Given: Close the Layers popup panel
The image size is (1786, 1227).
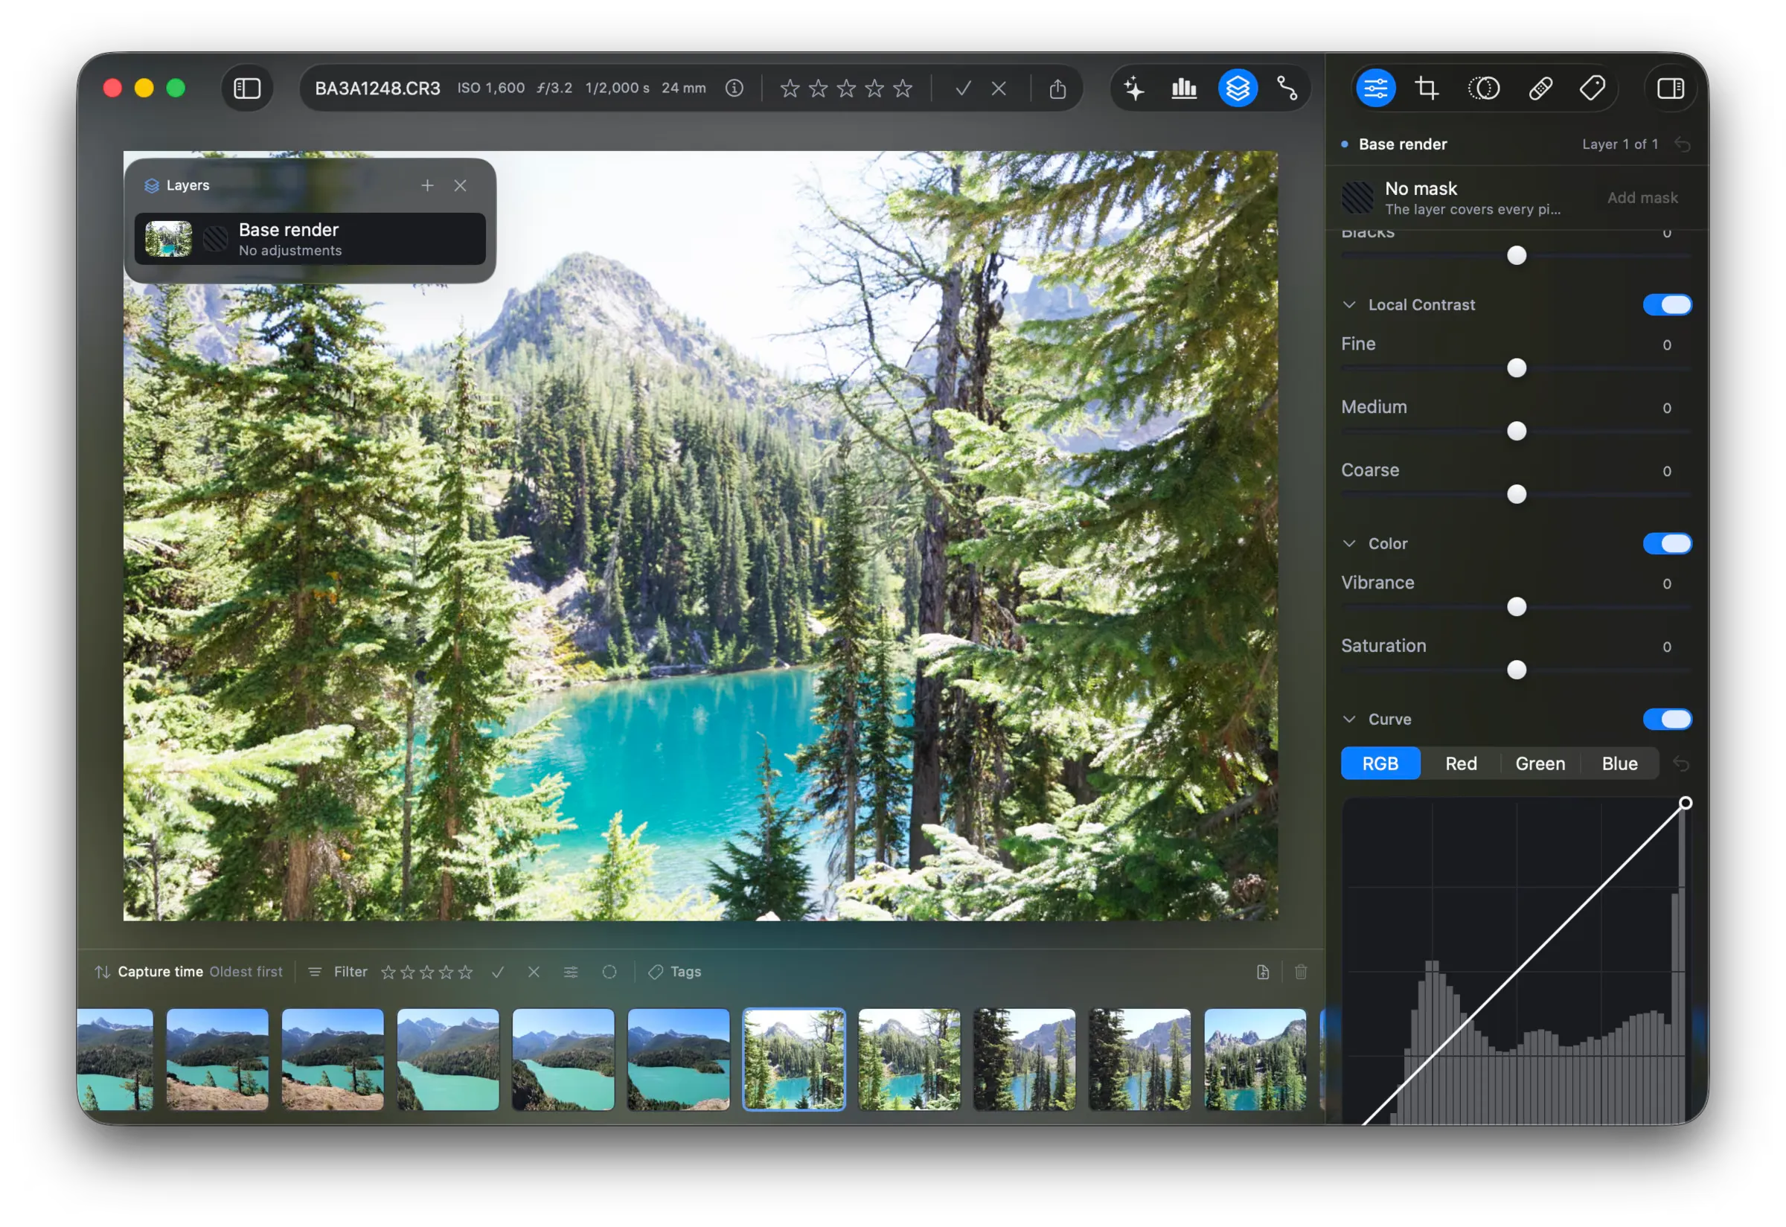Looking at the screenshot, I should (x=460, y=185).
